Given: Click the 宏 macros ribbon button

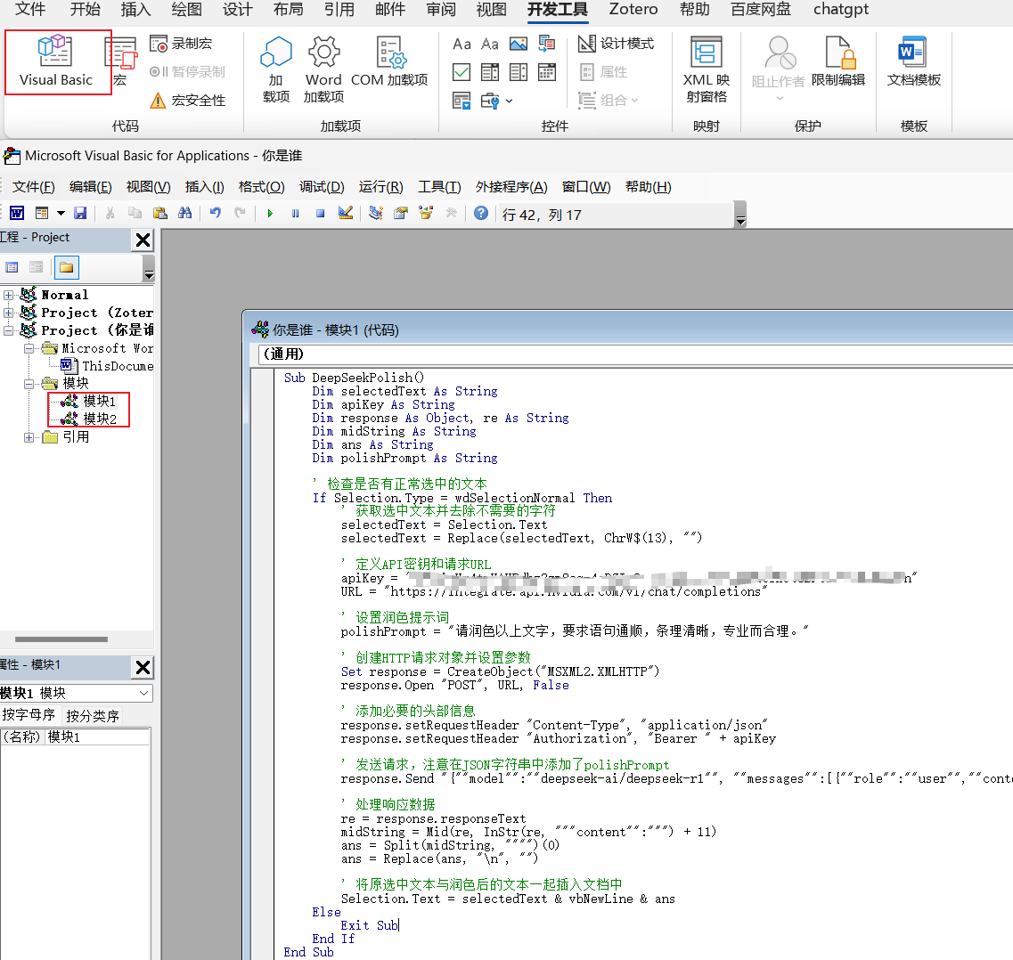Looking at the screenshot, I should [121, 62].
